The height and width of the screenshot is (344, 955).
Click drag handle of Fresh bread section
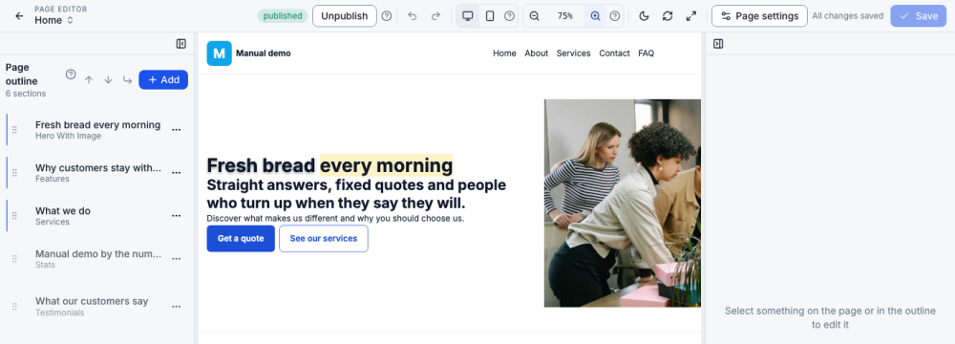pos(14,129)
